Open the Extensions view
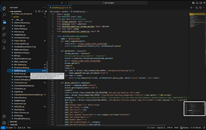Screen dimensions: 206x130 coord(4,34)
